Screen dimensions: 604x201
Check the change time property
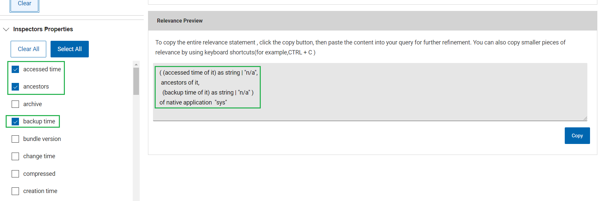coord(15,156)
